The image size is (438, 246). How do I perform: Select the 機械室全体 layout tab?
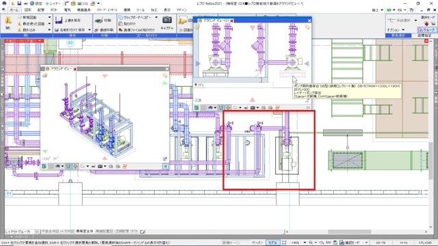coord(85,232)
